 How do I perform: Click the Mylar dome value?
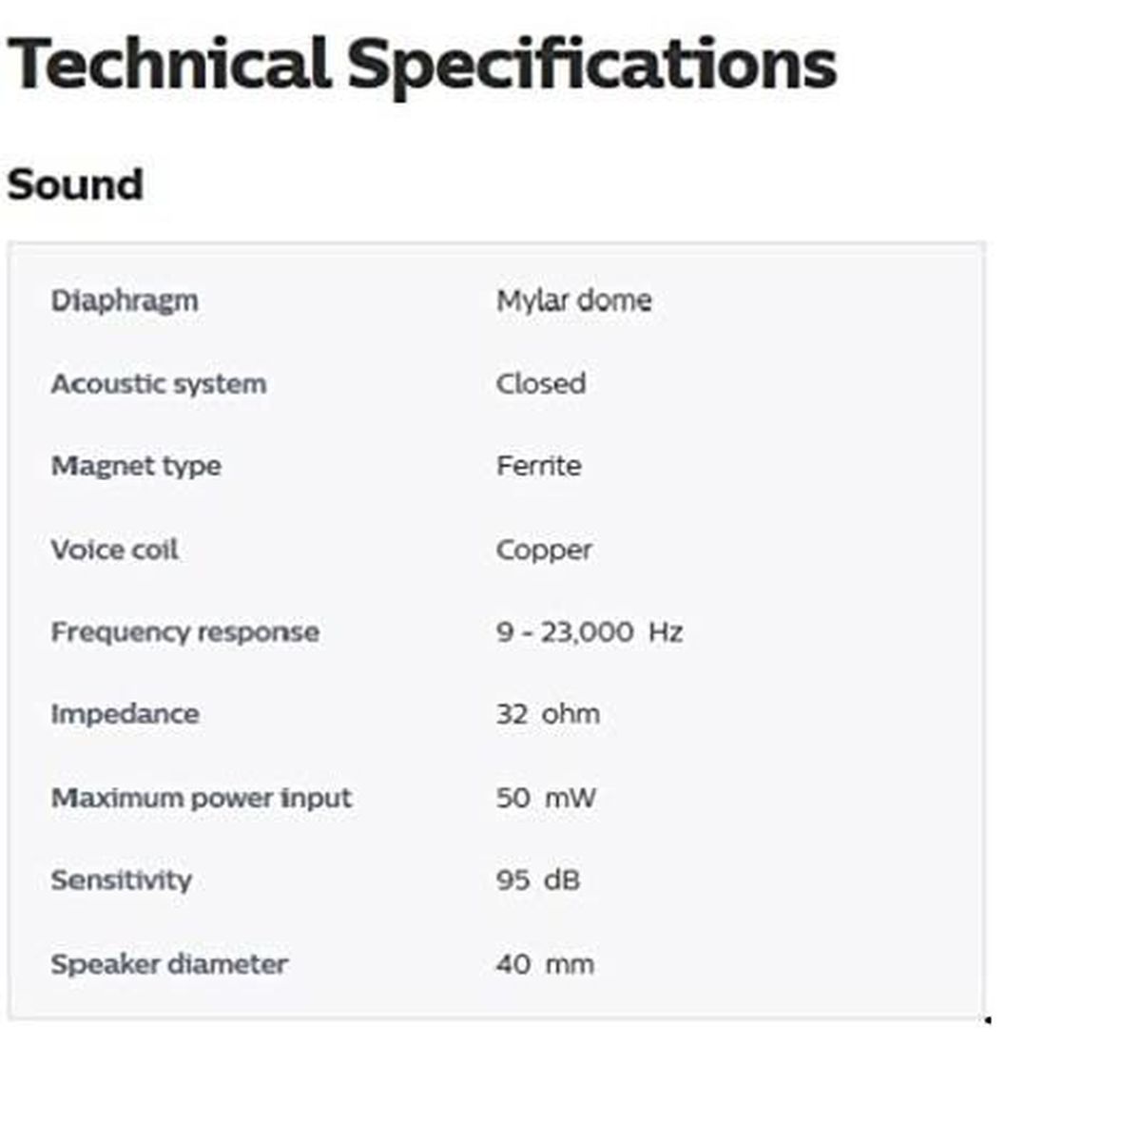pos(573,300)
